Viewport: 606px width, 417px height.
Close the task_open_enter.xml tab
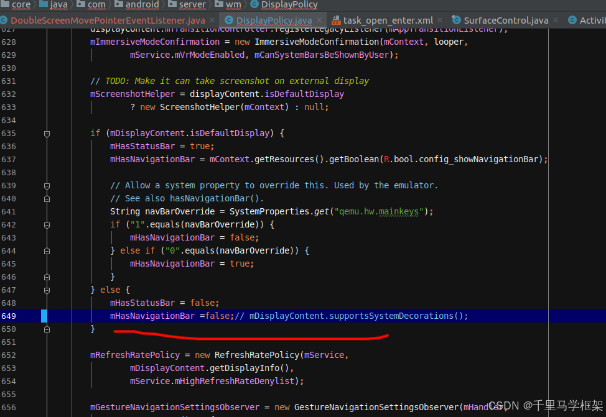click(440, 20)
